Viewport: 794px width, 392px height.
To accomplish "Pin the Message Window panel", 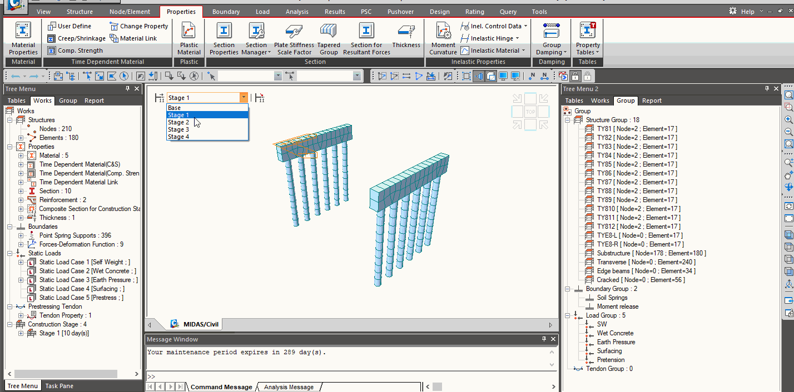I will click(x=543, y=339).
